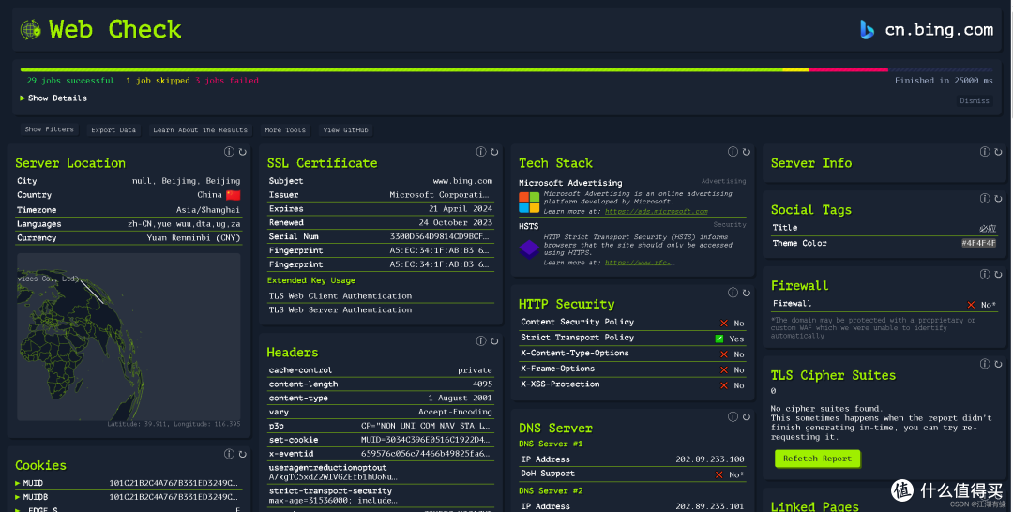Expand the MUID cookie row
This screenshot has width=1013, height=512.
click(129, 483)
